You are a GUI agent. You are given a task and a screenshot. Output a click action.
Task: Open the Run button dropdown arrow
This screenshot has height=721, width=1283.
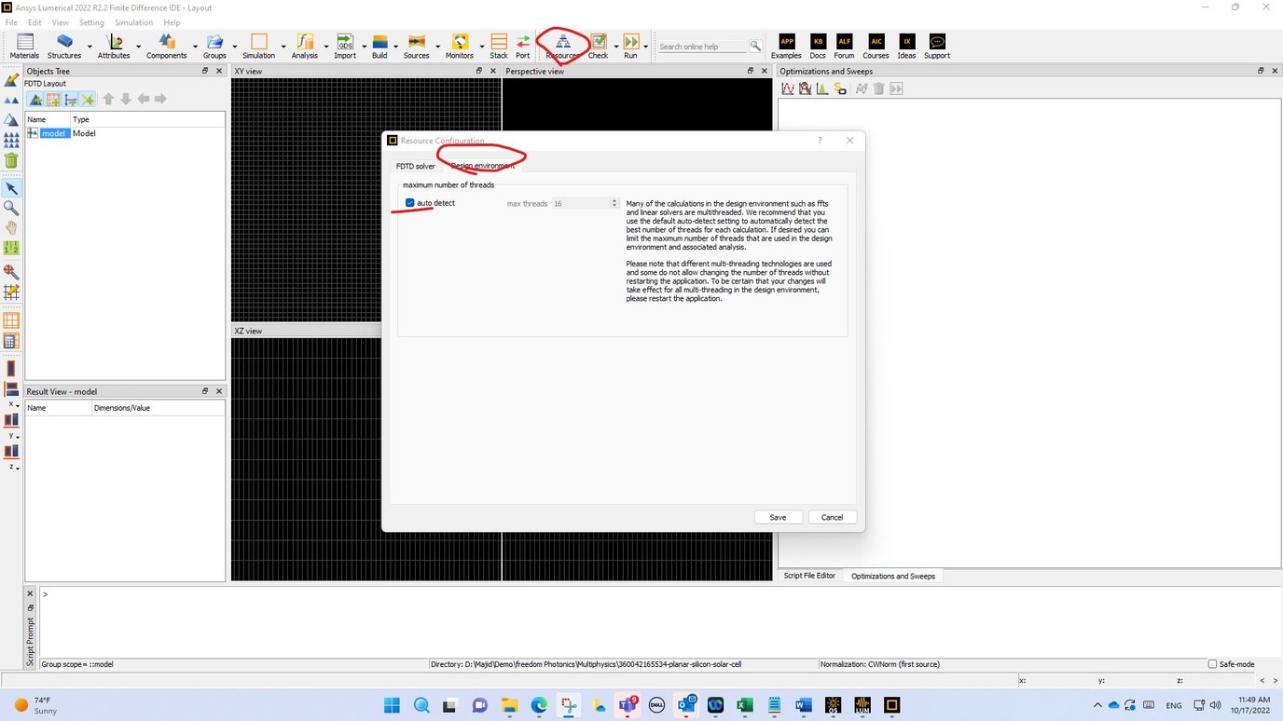(x=645, y=48)
